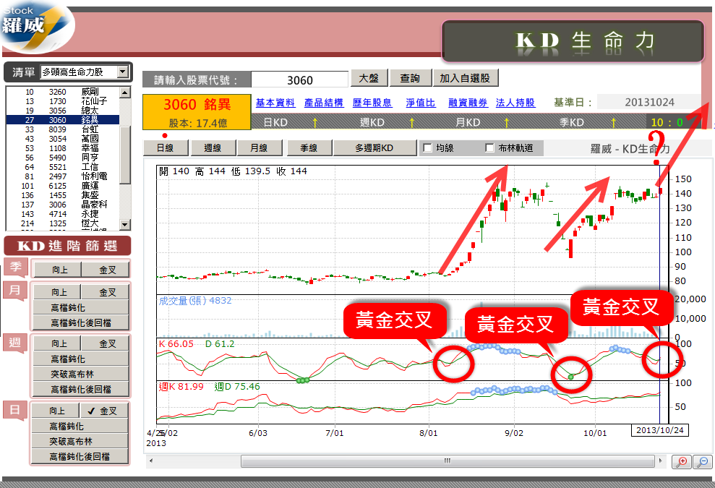The width and height of the screenshot is (715, 488).
Task: Switch to the 週線 weekly chart
Action: point(213,148)
